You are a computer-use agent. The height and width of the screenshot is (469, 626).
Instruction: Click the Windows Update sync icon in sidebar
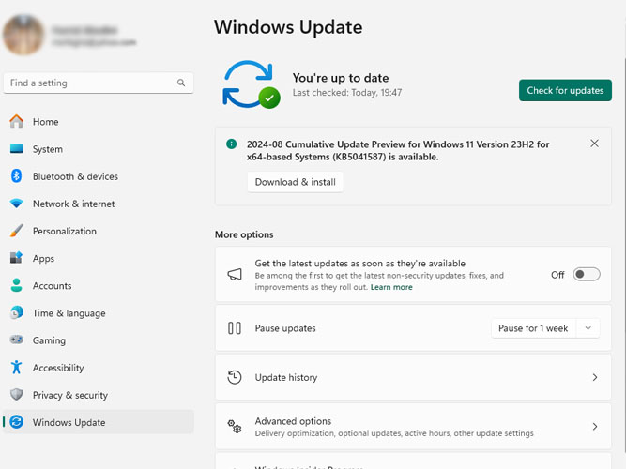coord(16,422)
